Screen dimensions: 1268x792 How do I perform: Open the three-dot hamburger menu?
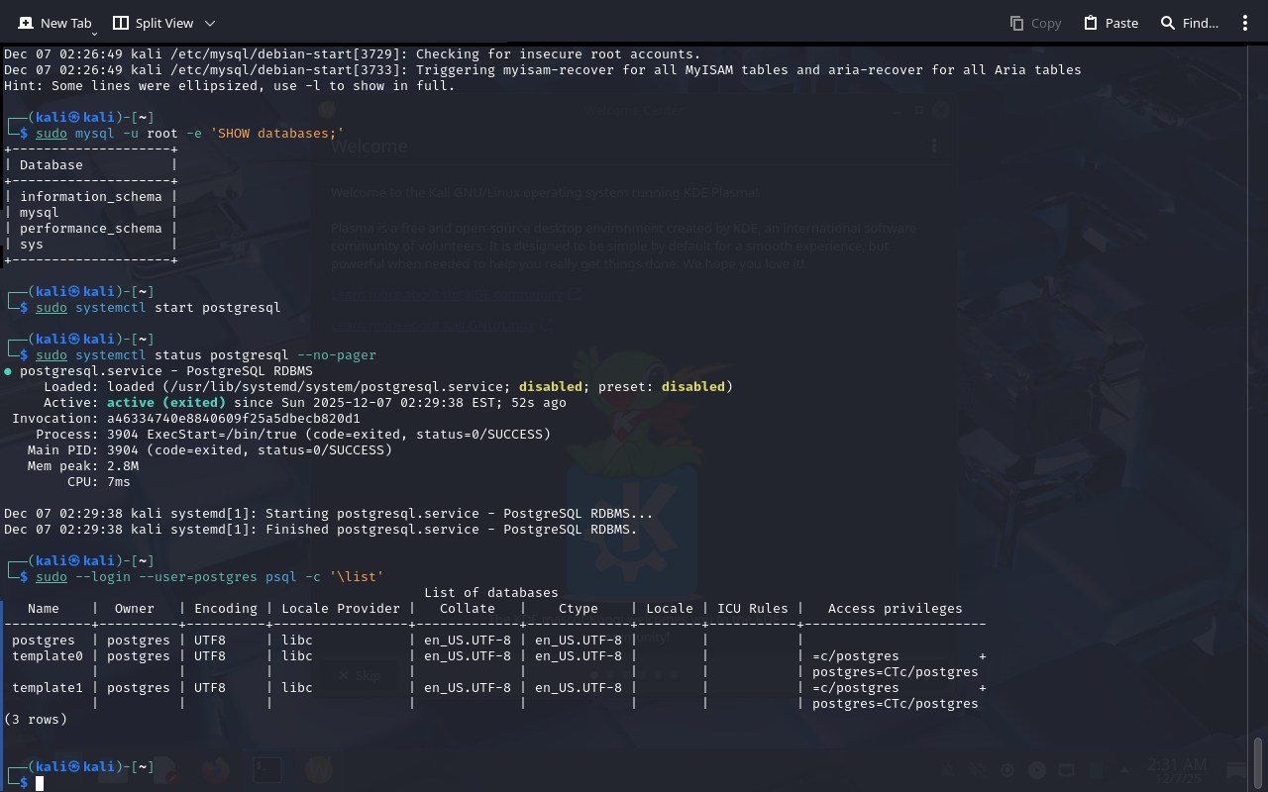point(1245,23)
